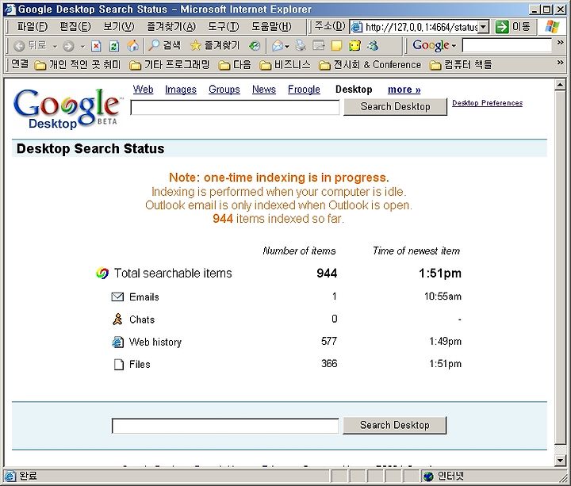Click the Stop loading icon
This screenshot has height=486, width=571.
pyautogui.click(x=96, y=46)
